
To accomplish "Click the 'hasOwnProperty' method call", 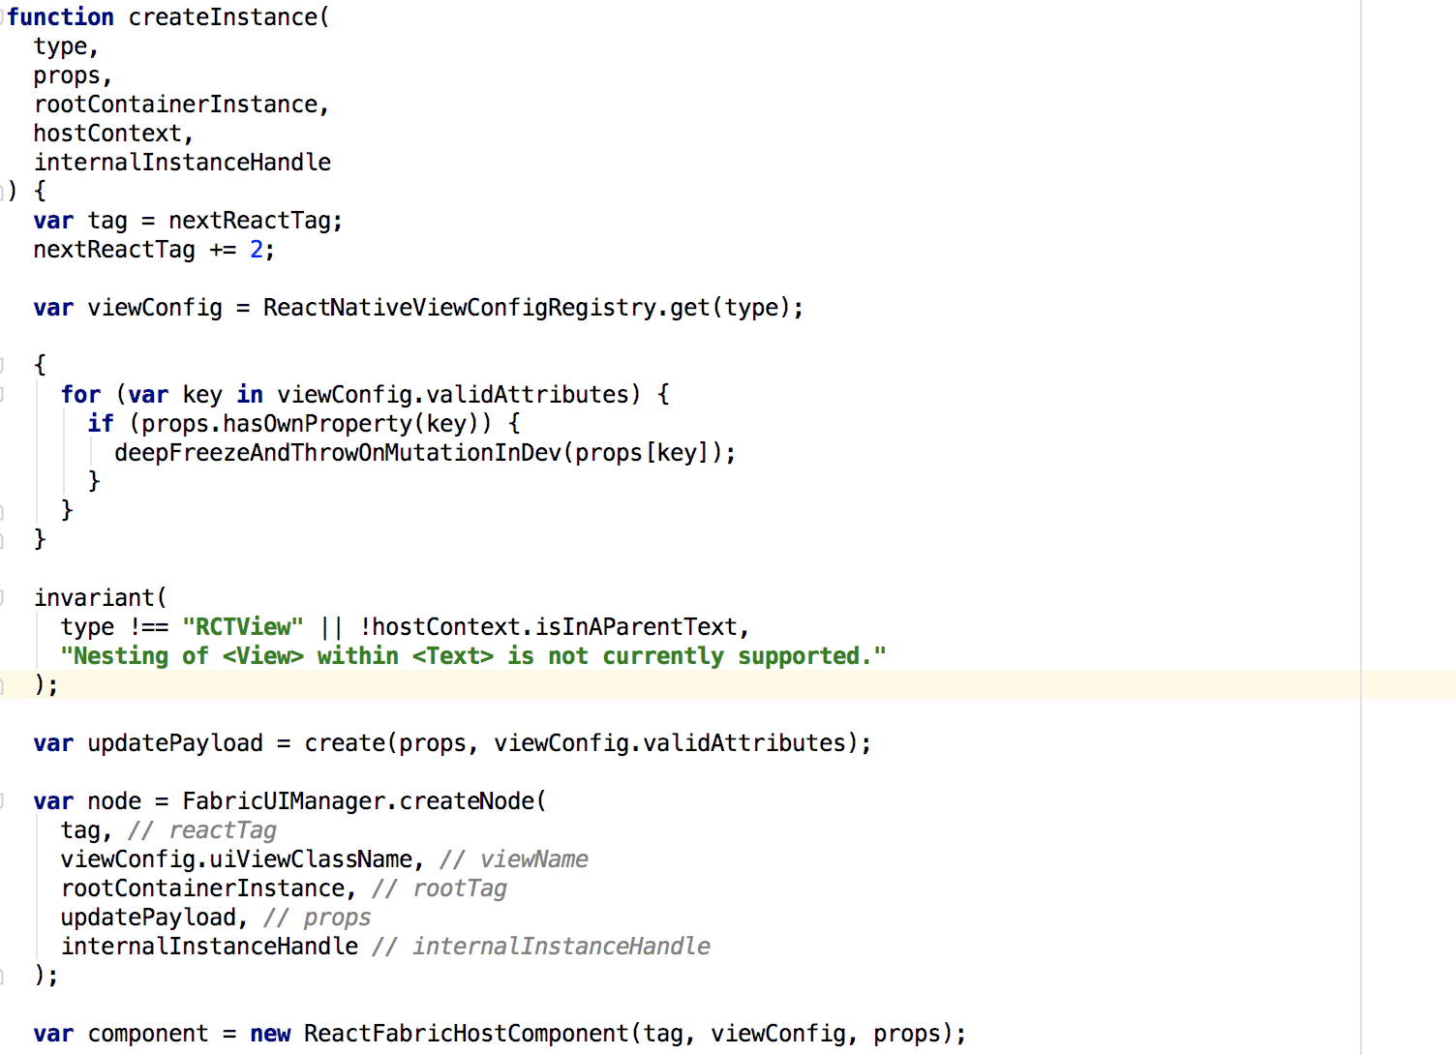I will click(x=318, y=424).
